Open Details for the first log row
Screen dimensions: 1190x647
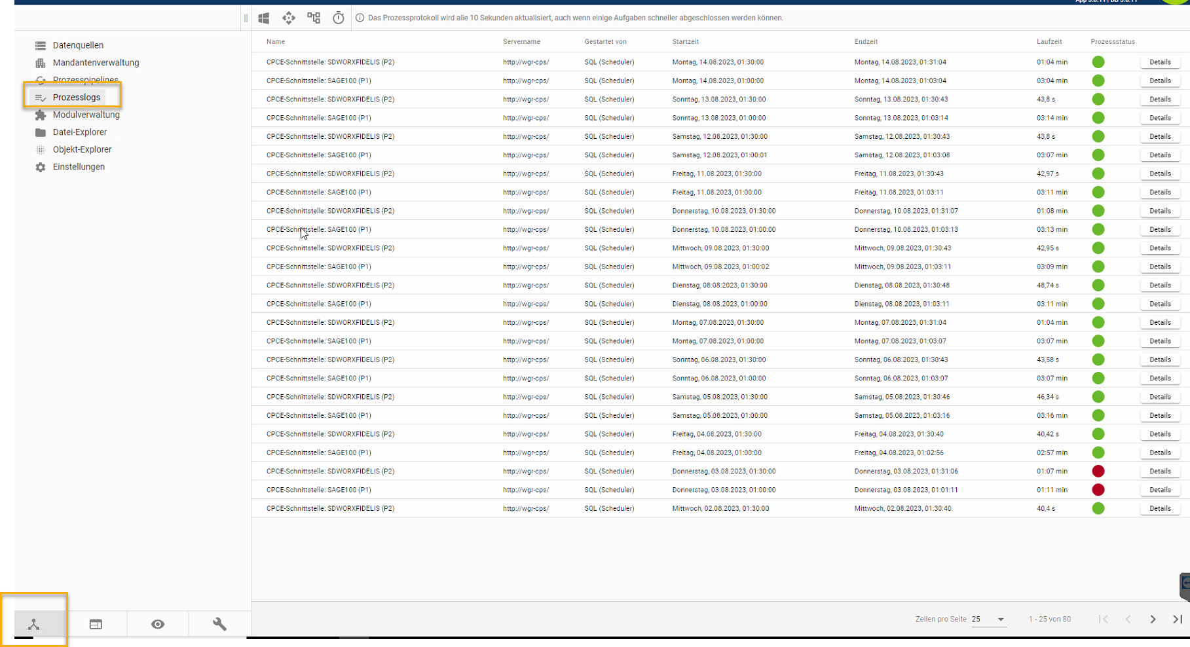[x=1160, y=62]
